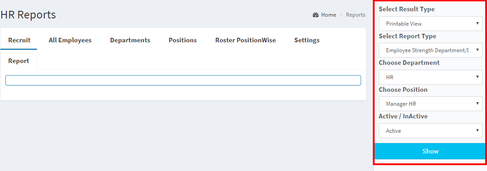This screenshot has width=487, height=171.
Task: Open the Select Result Type dropdown
Action: [430, 23]
